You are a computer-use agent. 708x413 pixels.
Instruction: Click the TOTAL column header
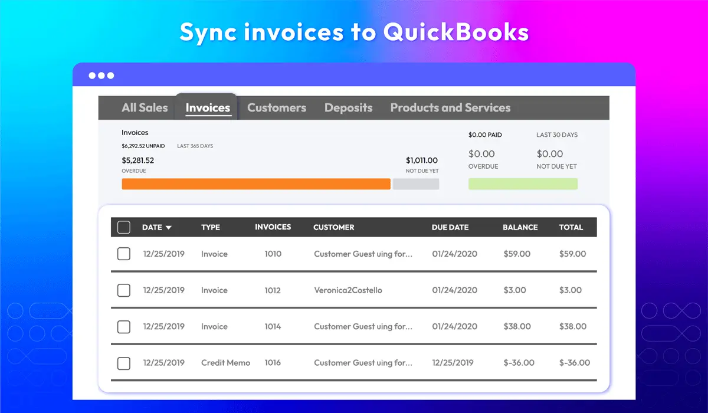tap(571, 227)
